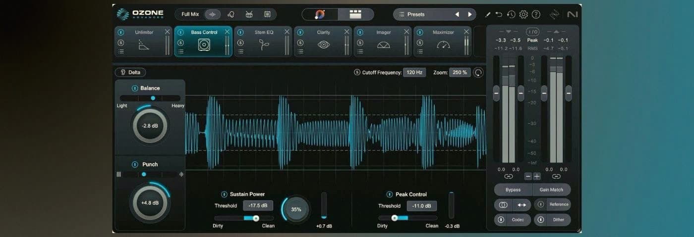Viewport: 694px width, 237px height.
Task: Link the input gain faders
Action: [x=508, y=176]
